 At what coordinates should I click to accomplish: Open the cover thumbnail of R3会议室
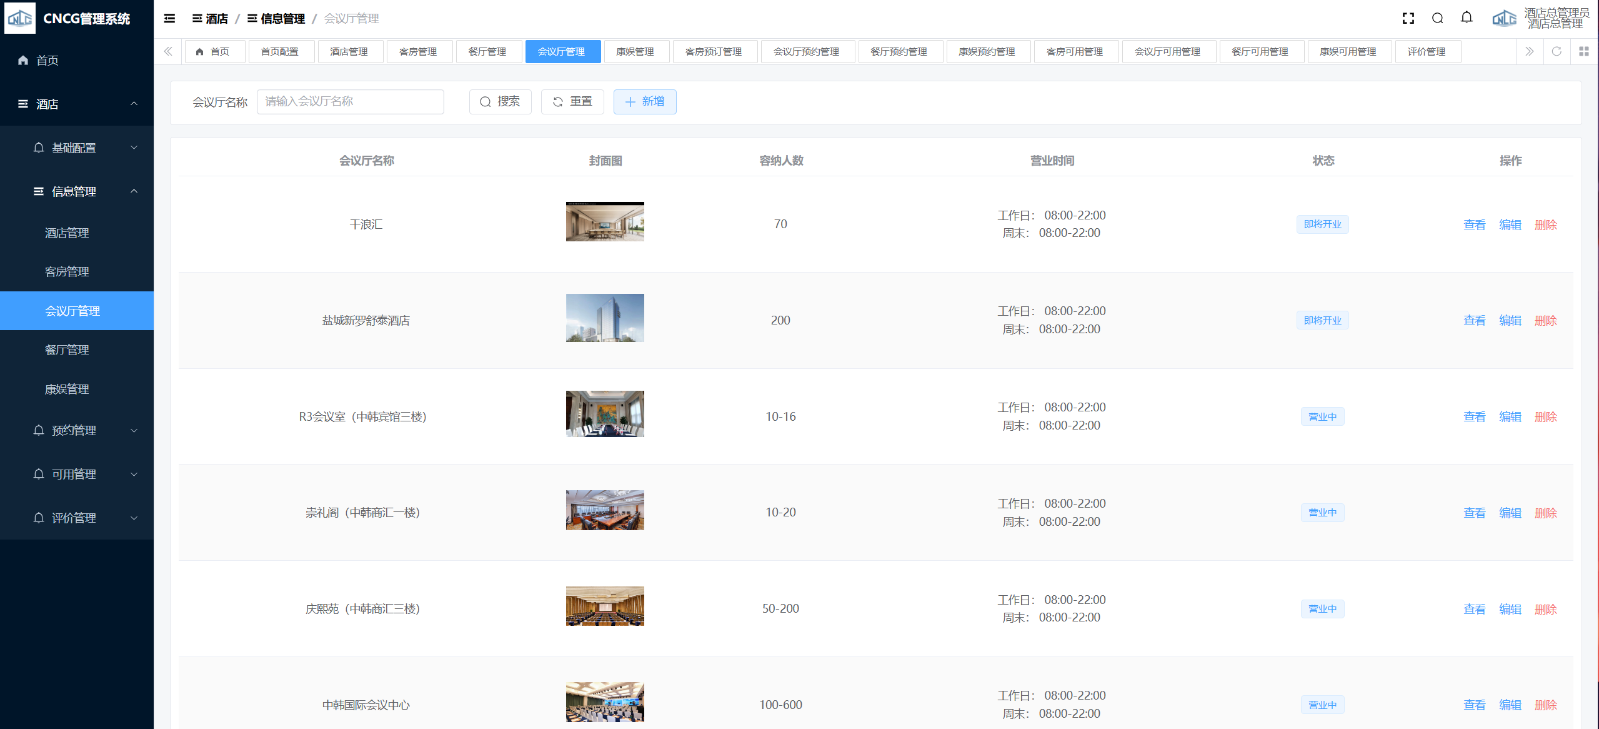coord(604,414)
